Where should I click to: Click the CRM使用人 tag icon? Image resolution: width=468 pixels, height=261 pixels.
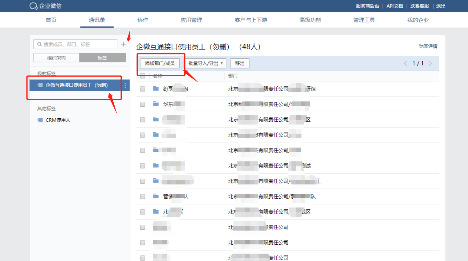40,120
